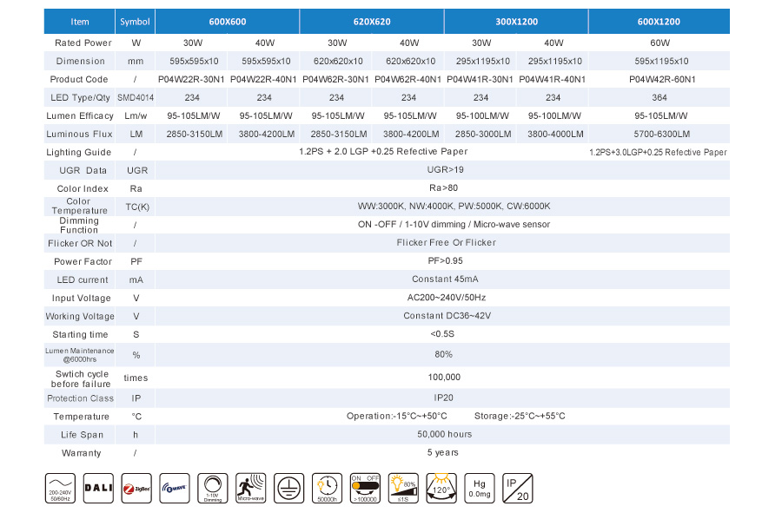The width and height of the screenshot is (782, 526).
Task: Click the Z-Wave logo icon
Action: click(174, 489)
